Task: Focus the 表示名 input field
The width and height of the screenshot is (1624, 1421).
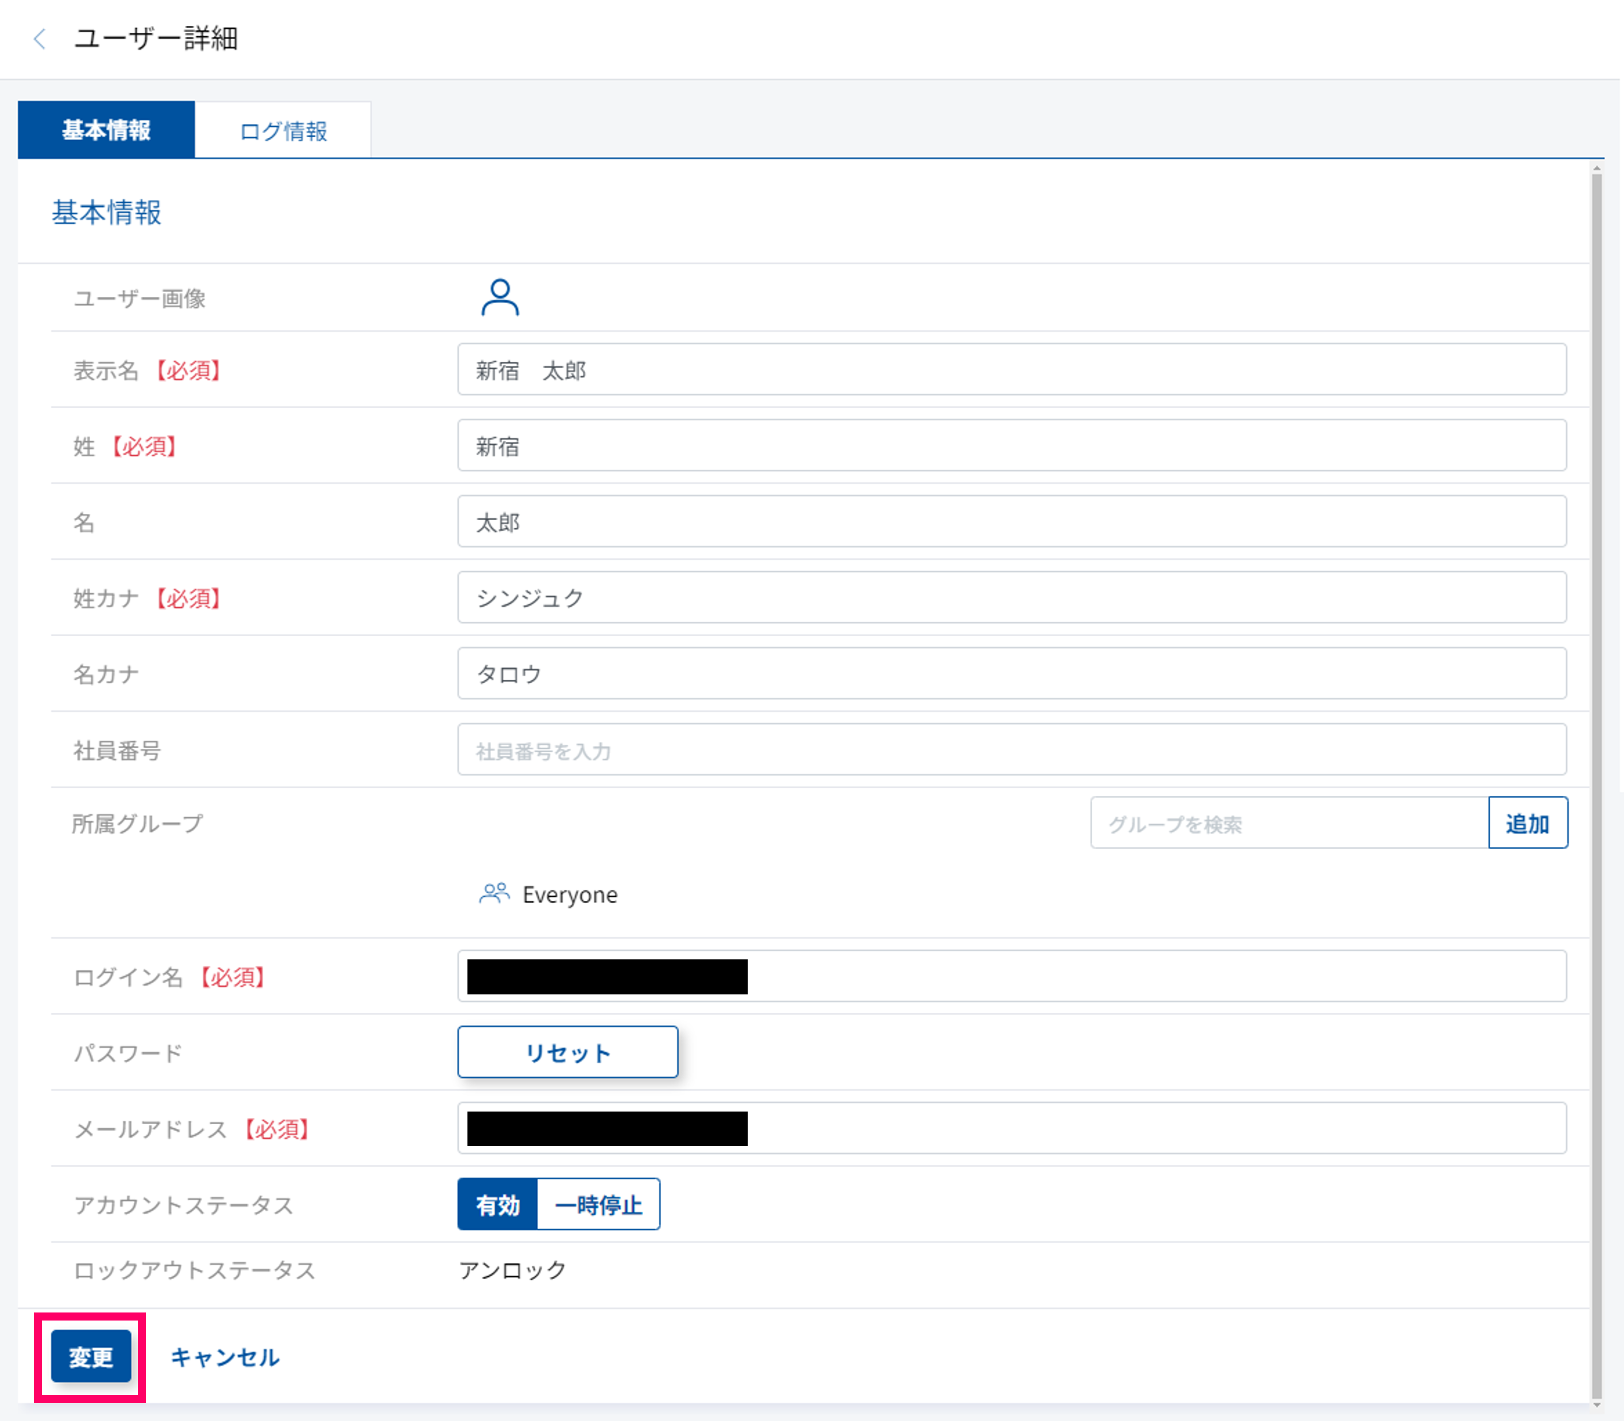Action: click(x=1011, y=370)
